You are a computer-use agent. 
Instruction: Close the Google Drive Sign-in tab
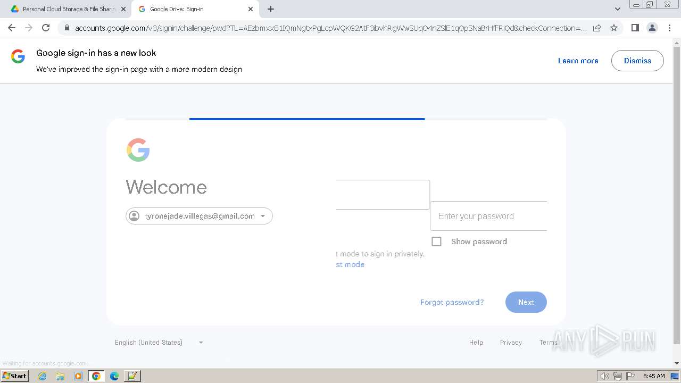tap(251, 9)
